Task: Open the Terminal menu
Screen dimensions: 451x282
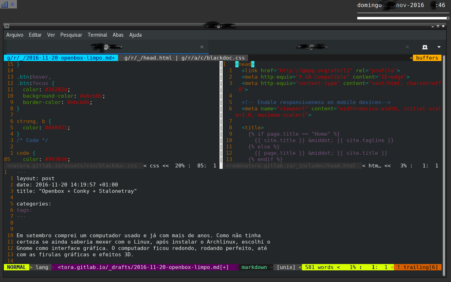Action: (x=97, y=35)
